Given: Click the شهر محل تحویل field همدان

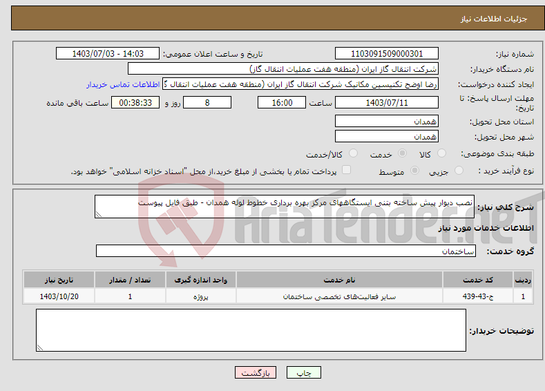Looking at the screenshot, I should tap(387, 136).
